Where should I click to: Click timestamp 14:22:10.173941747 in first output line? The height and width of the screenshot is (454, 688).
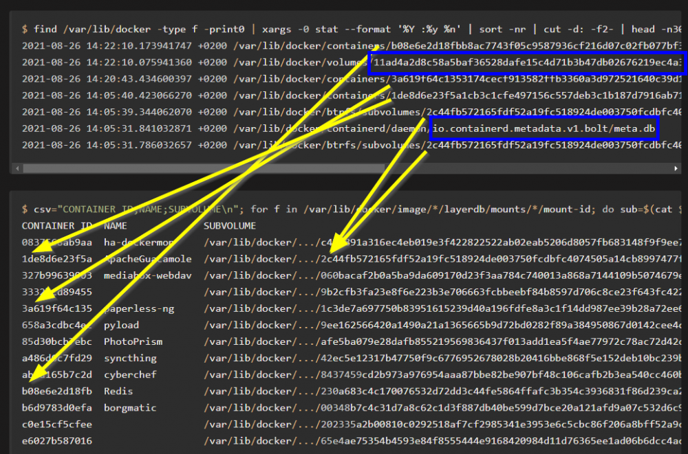click(139, 45)
